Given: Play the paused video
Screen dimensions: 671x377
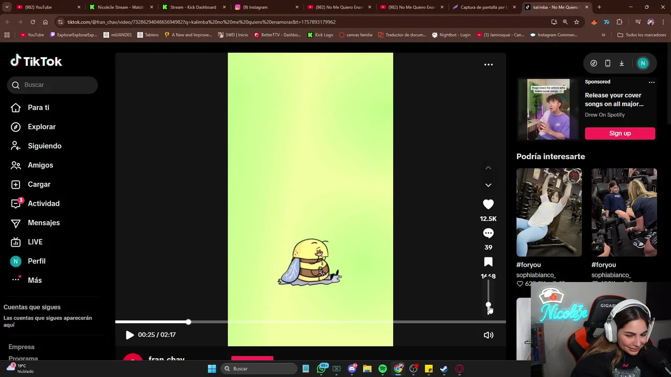Looking at the screenshot, I should [x=129, y=335].
